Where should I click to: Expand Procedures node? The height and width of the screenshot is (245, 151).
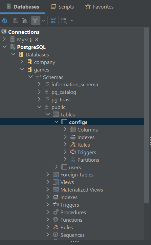point(48,212)
